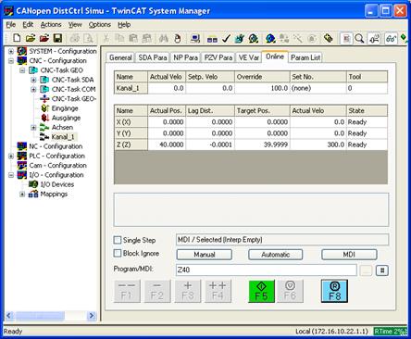Screen dimensions: 411x339
Task: Switch to the General tab
Action: [x=120, y=57]
